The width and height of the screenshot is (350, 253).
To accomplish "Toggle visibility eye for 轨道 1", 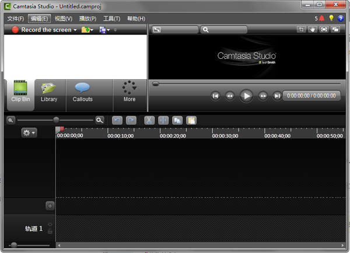I will tap(50, 224).
